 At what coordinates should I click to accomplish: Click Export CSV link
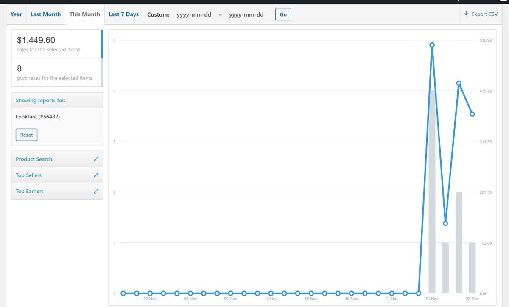coord(480,14)
